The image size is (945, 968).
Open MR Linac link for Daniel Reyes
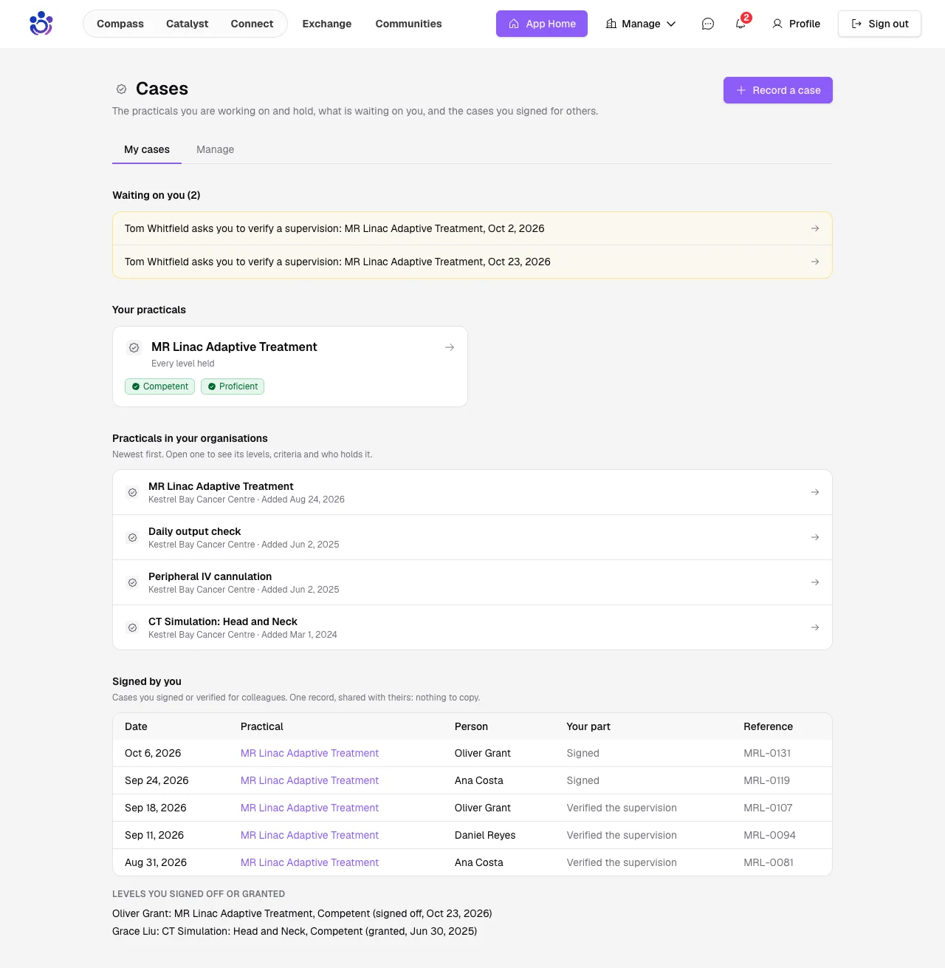pos(309,835)
